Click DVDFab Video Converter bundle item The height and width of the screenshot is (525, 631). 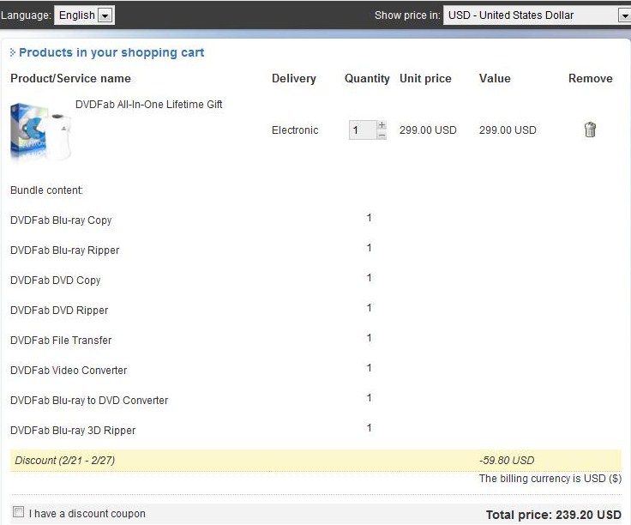pyautogui.click(x=69, y=371)
